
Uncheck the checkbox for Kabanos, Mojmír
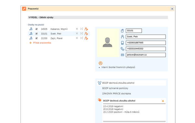coord(36,29)
